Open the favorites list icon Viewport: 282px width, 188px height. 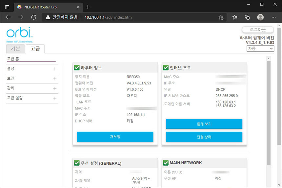pos(234,17)
